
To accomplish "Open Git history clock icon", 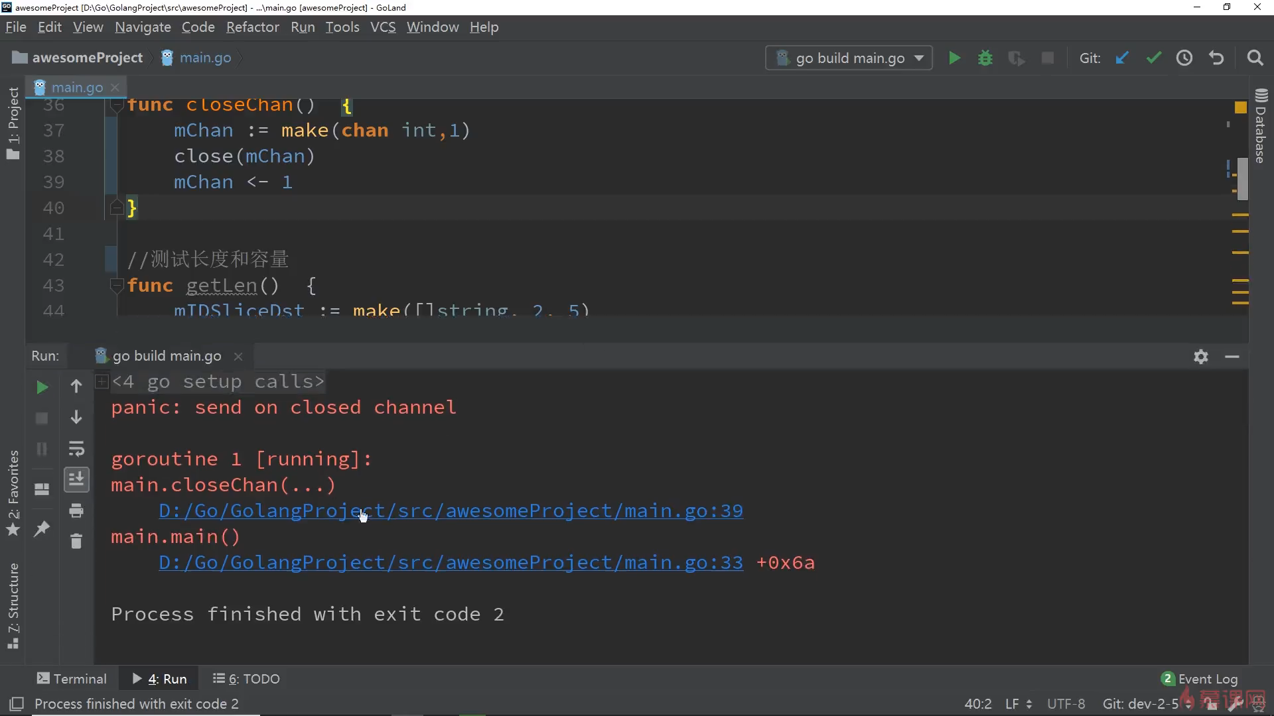I will (x=1184, y=58).
